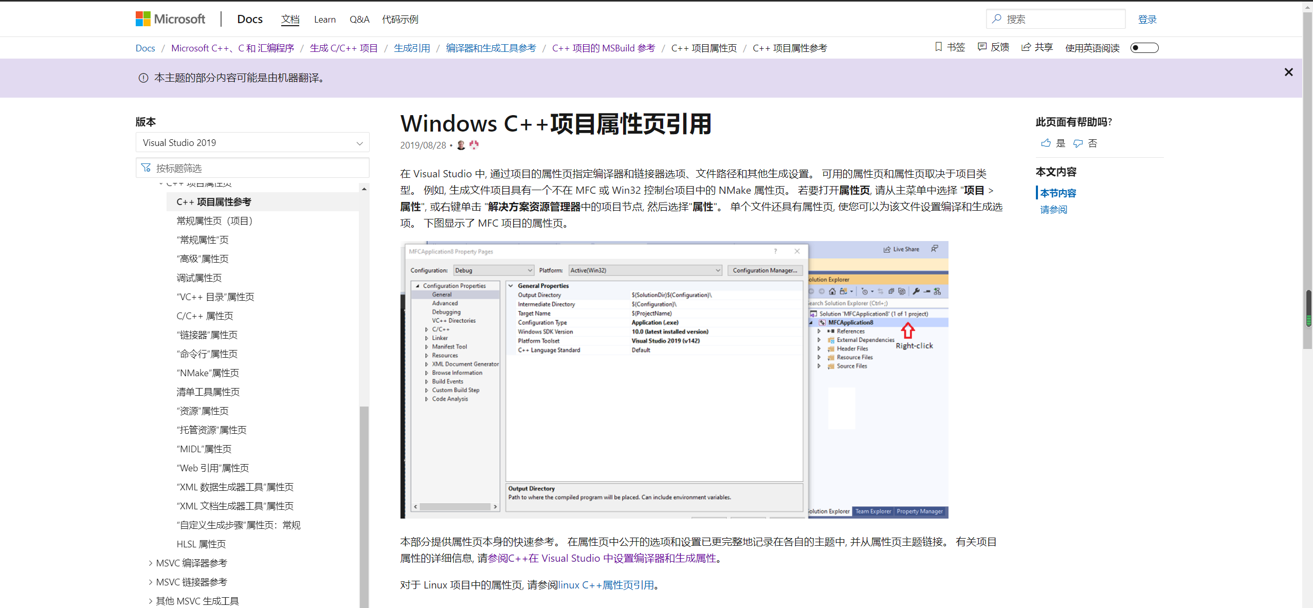This screenshot has height=608, width=1313.
Task: Click the first contributor avatar beside the date
Action: coord(461,145)
